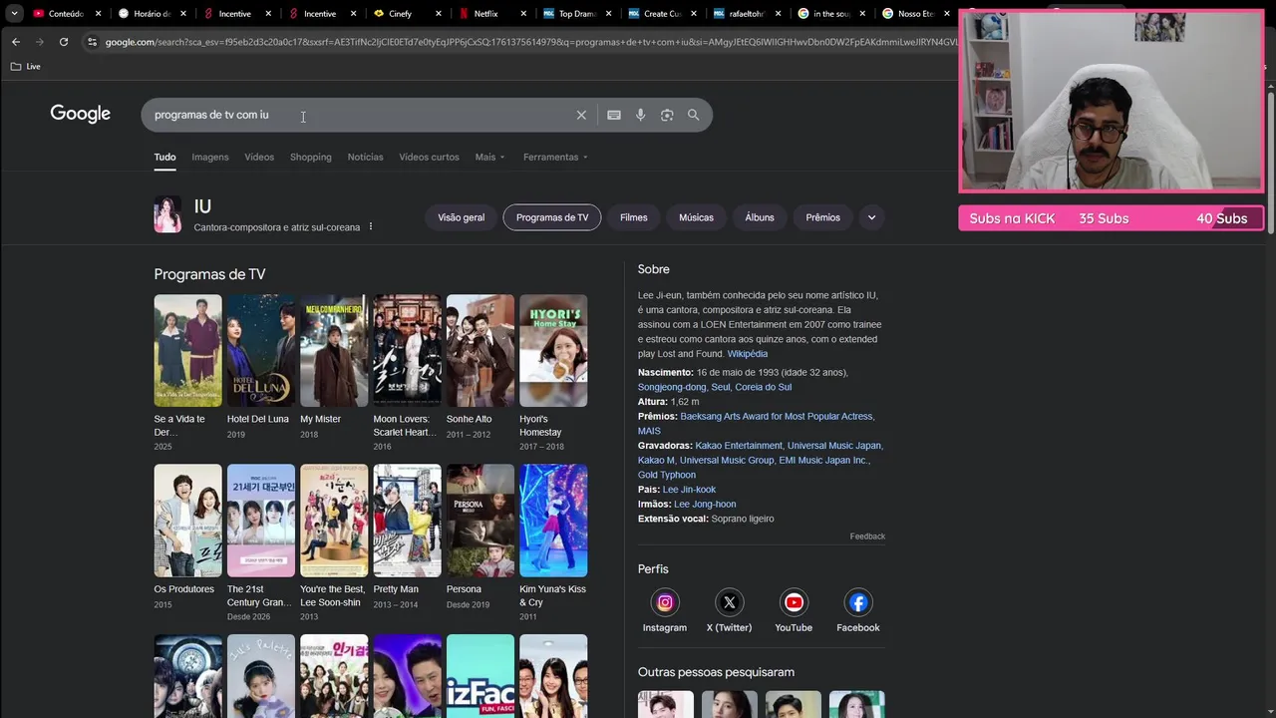
Task: Open the Persona poster
Action: point(480,521)
